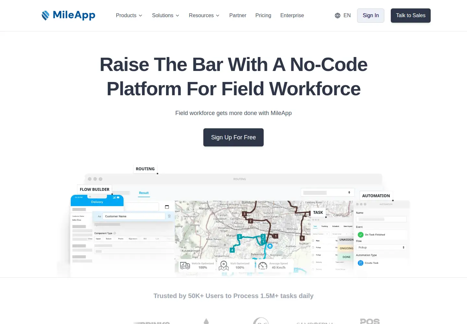Click the FLOW BUILDER label
Screen dimensions: 467x324
tap(95, 190)
